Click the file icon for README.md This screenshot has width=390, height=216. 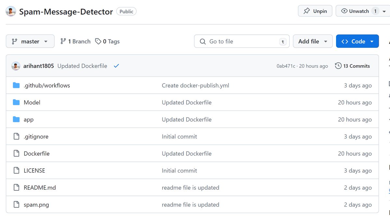[16, 188]
